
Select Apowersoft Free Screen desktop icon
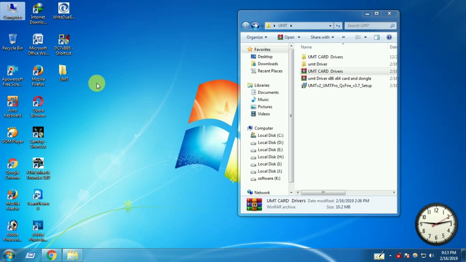click(13, 76)
